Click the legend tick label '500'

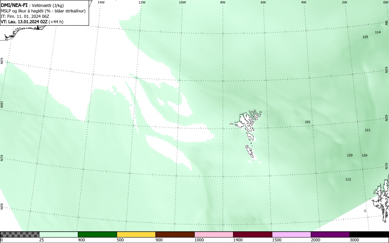tap(120, 240)
